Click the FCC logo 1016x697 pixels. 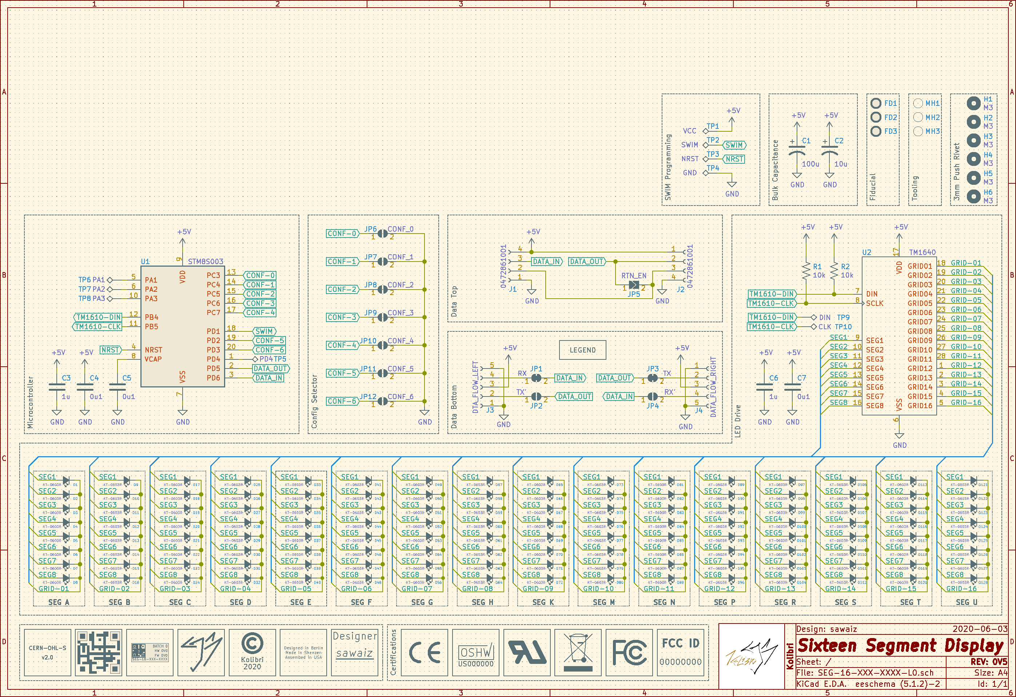pyautogui.click(x=629, y=653)
